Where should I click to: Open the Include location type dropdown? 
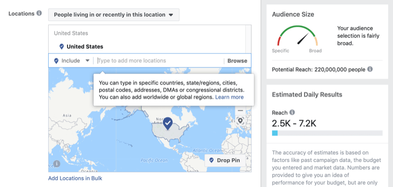click(72, 61)
